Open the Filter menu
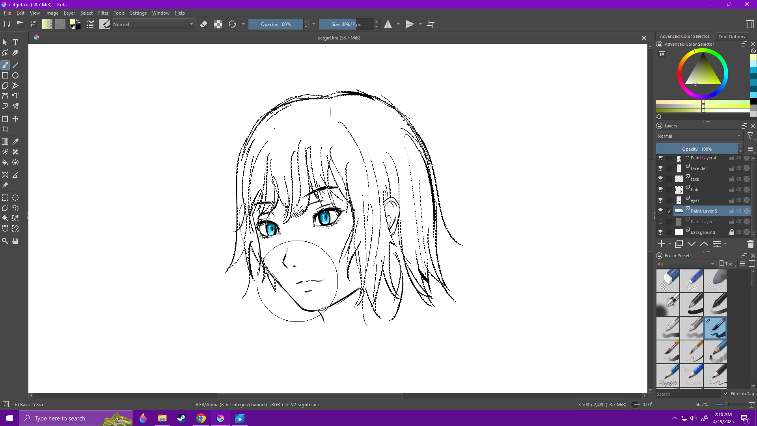Viewport: 757px width, 426px height. tap(103, 13)
